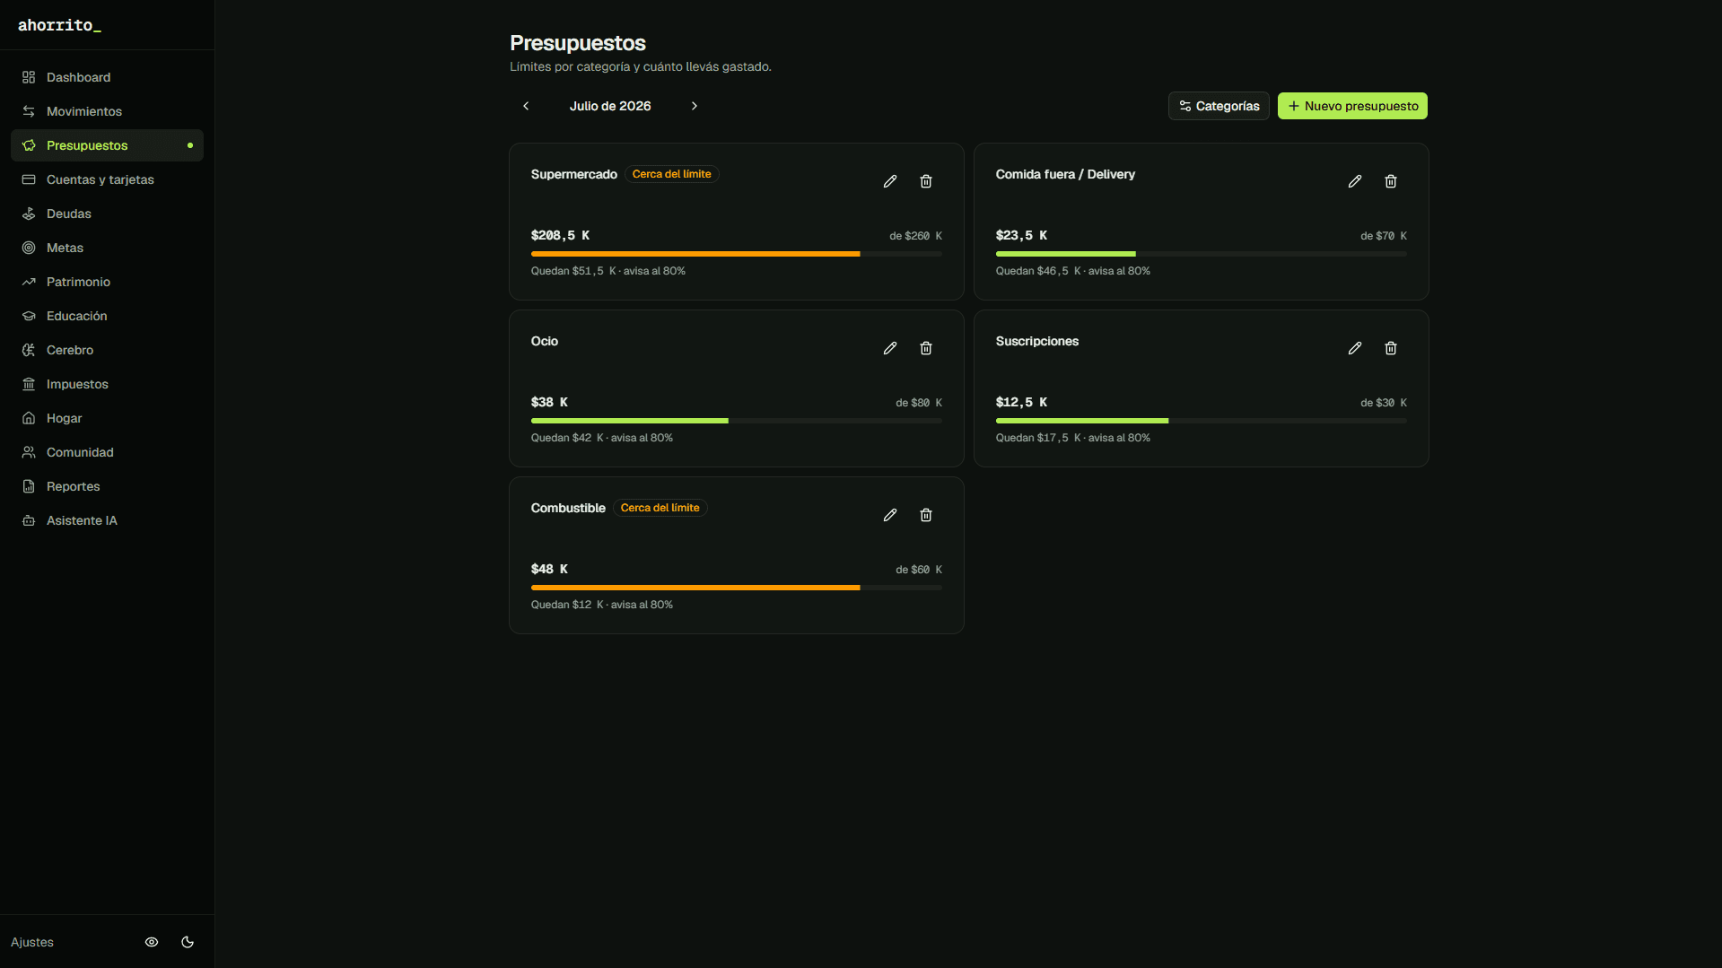Delete the Comida fuera / Delivery budget

click(1391, 181)
